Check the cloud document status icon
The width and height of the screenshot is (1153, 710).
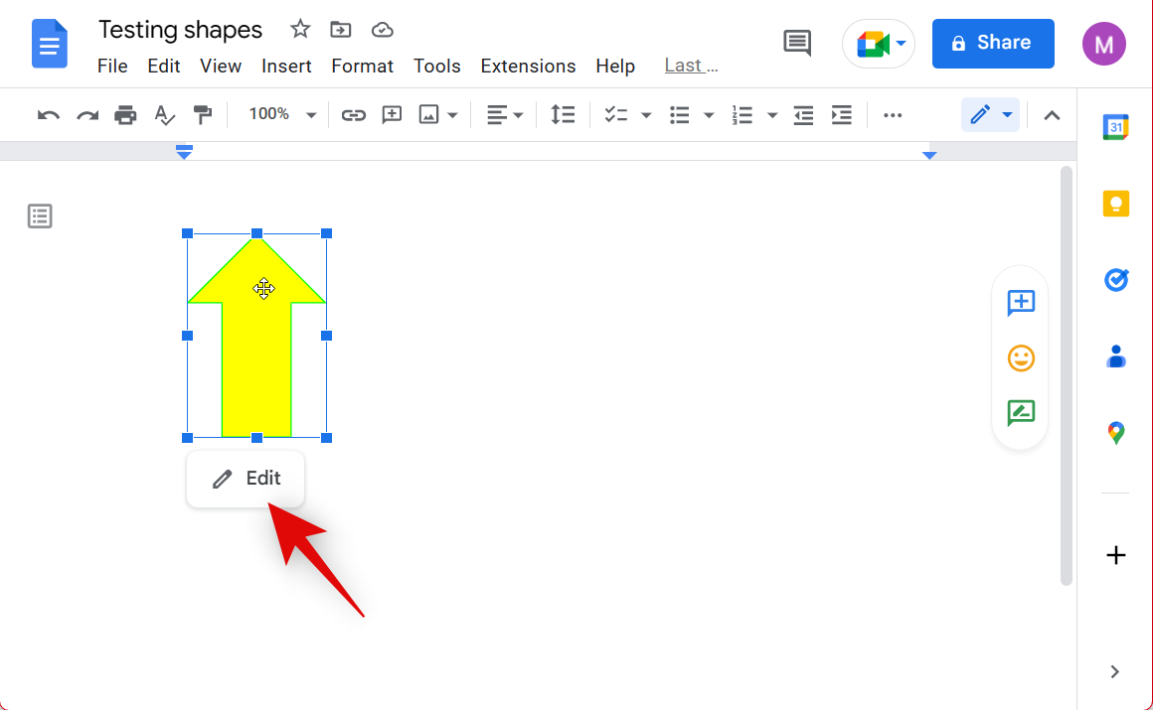coord(383,30)
